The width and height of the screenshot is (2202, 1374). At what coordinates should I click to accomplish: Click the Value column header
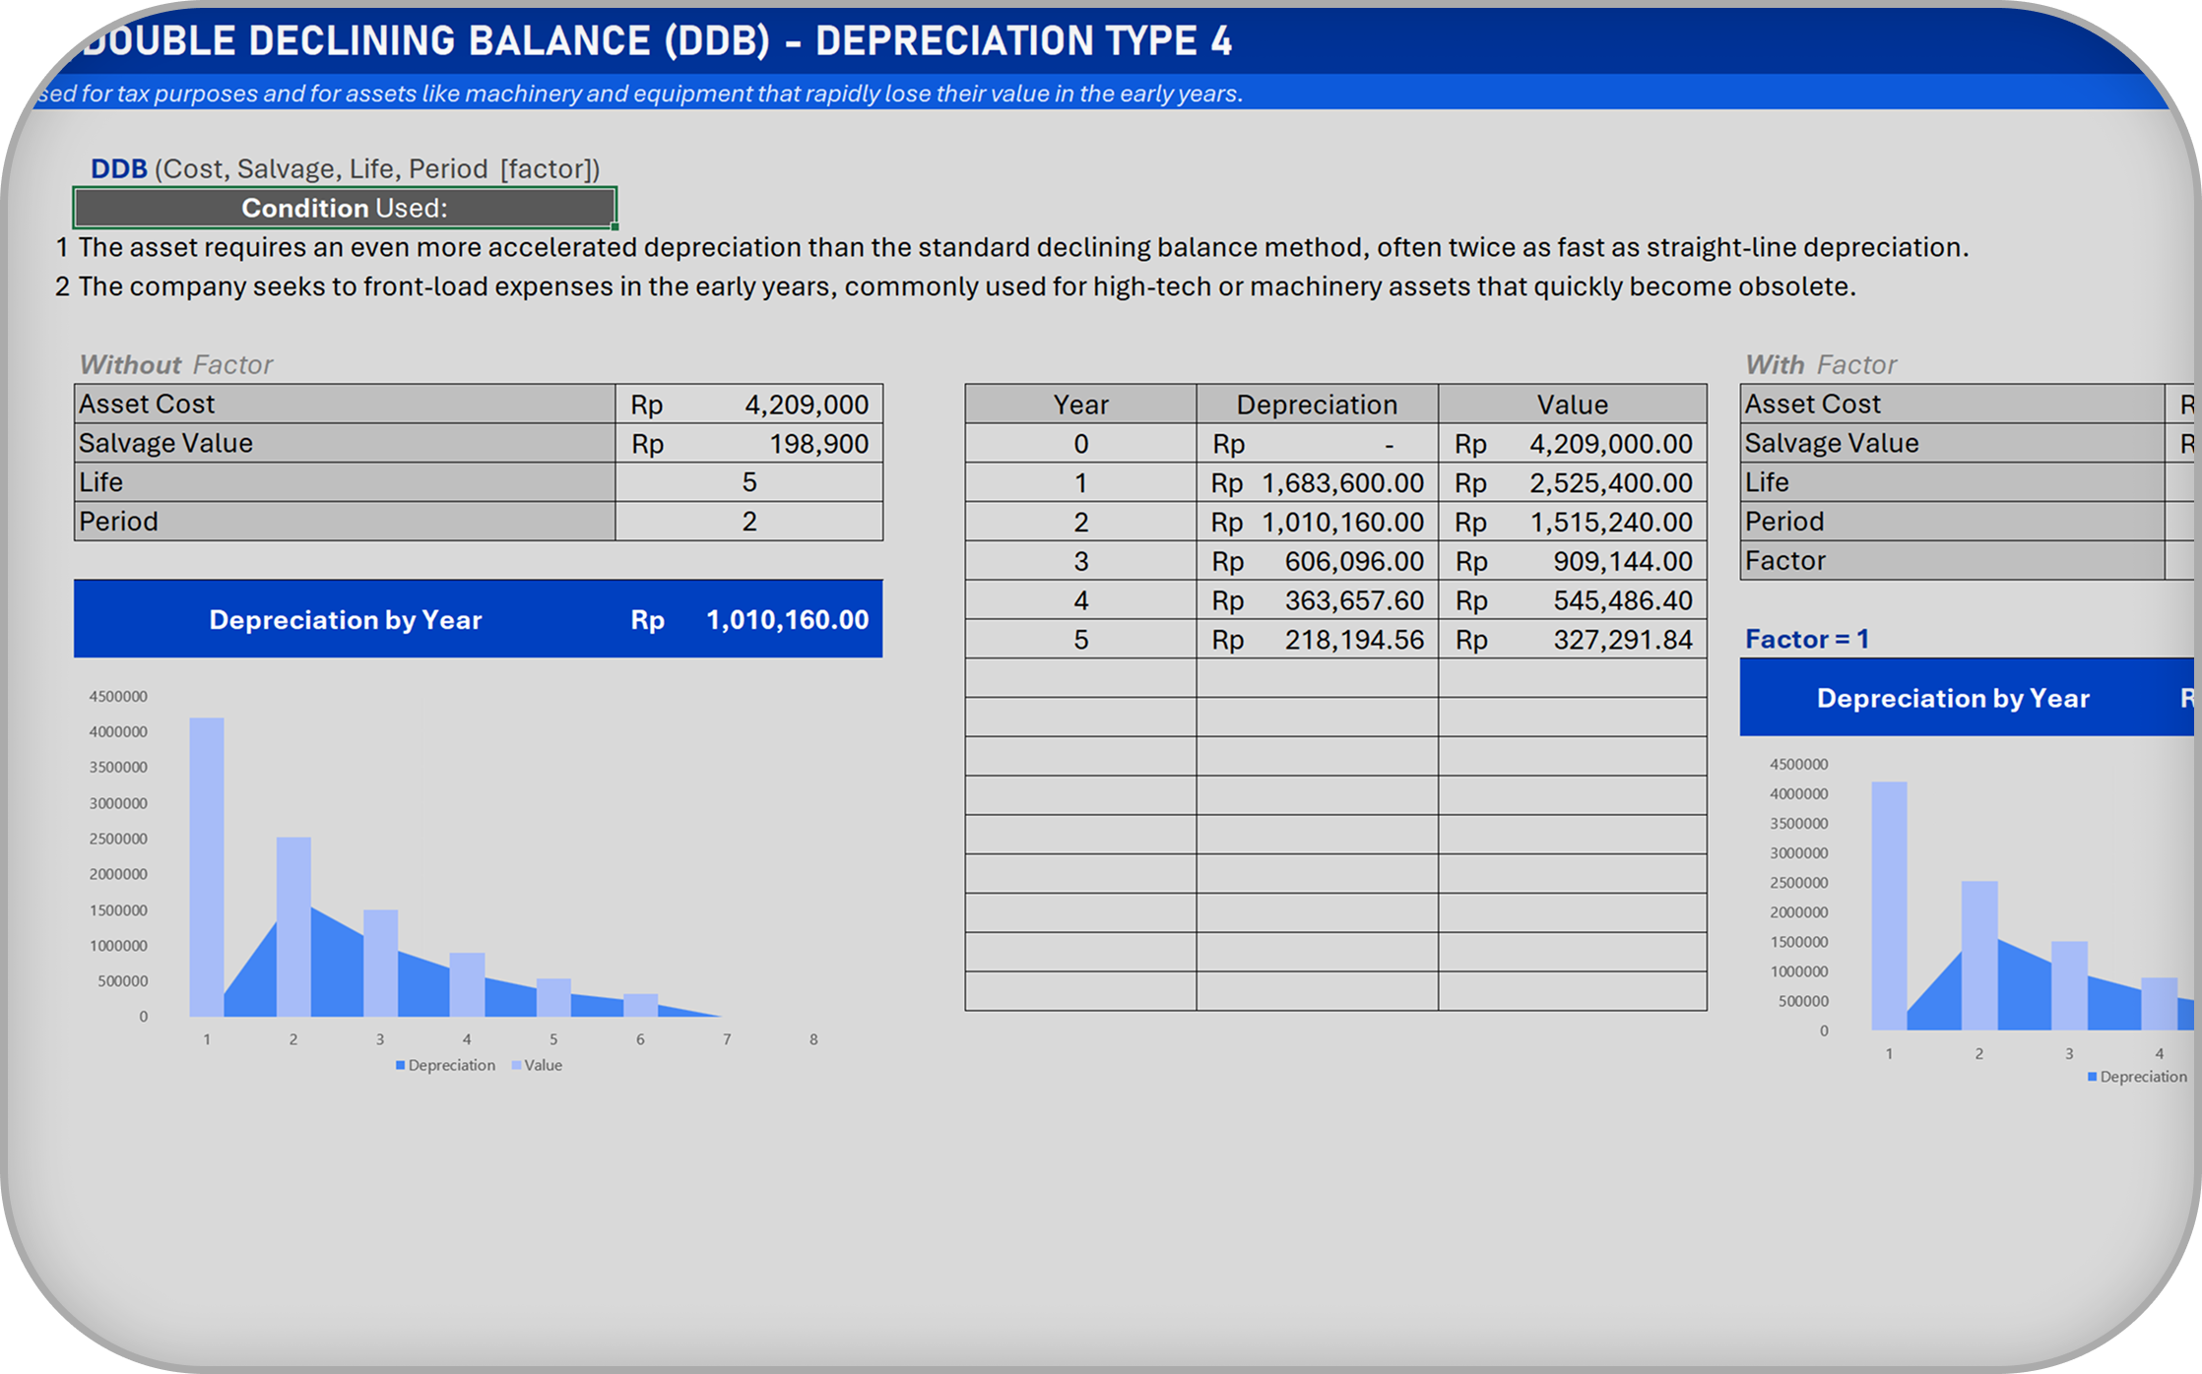[1572, 405]
